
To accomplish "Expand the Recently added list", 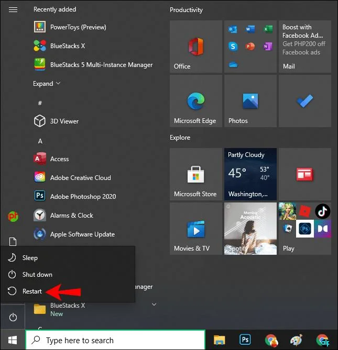I will click(x=47, y=84).
